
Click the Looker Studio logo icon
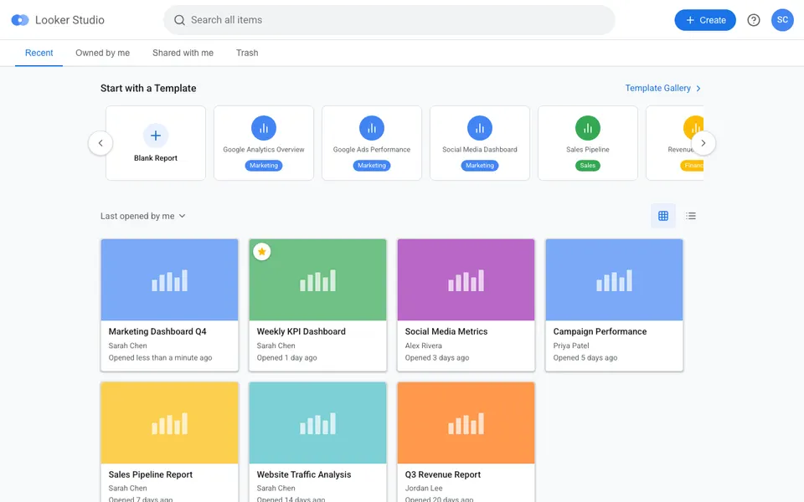click(20, 20)
